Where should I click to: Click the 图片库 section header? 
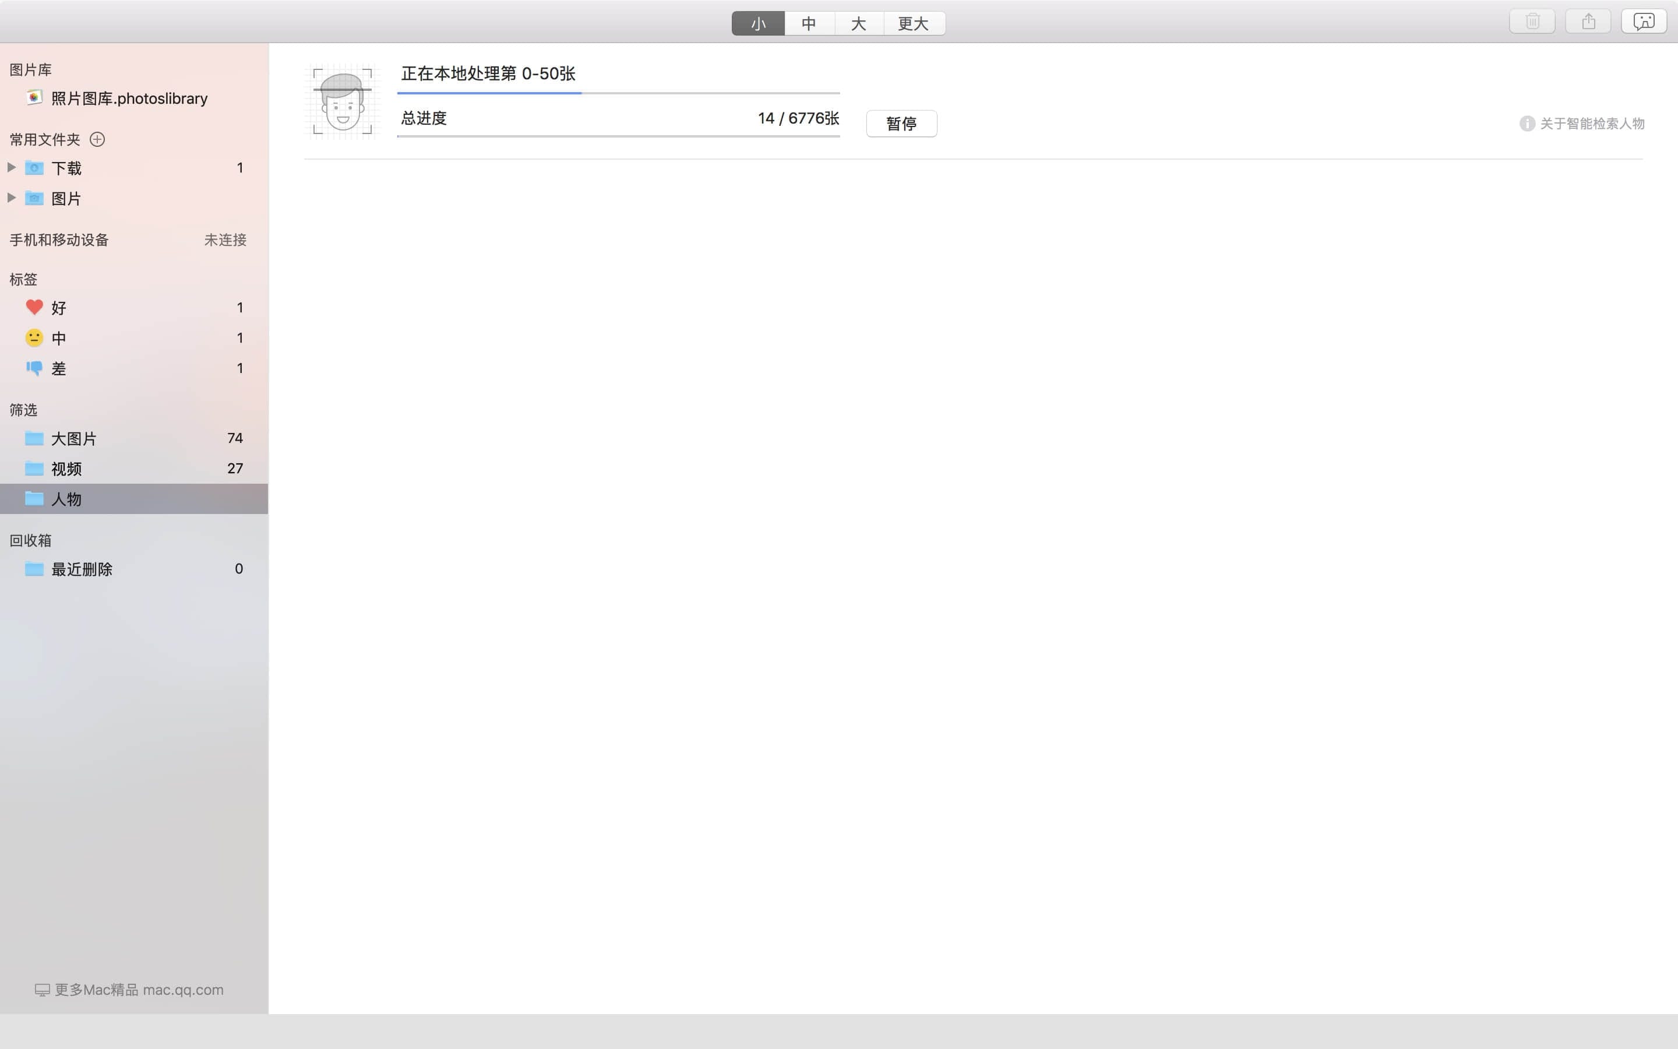[30, 69]
